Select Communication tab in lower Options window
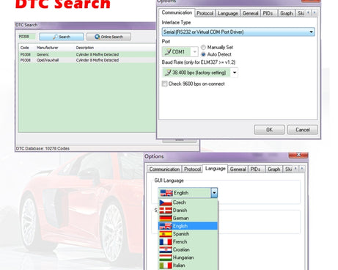Image resolution: width=338 pixels, height=270 pixels. tap(164, 169)
